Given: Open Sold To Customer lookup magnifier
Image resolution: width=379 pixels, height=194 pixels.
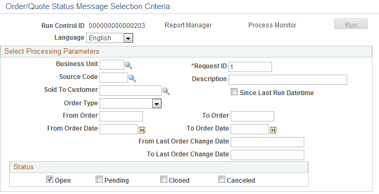Looking at the screenshot, I should 166,91.
